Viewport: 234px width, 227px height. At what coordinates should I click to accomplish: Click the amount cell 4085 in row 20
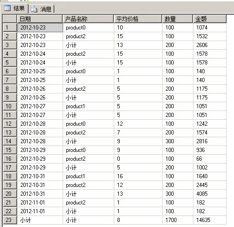coord(210,194)
